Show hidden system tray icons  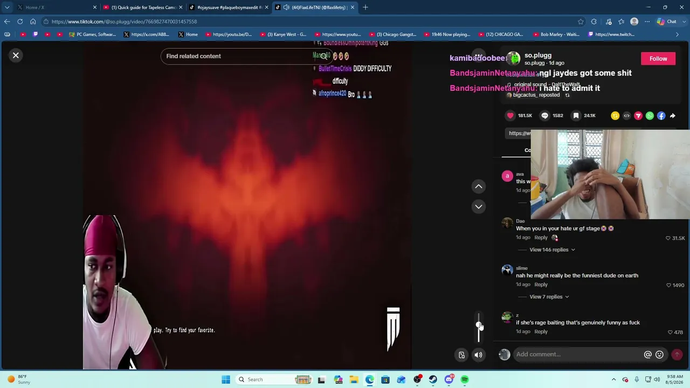(613, 379)
